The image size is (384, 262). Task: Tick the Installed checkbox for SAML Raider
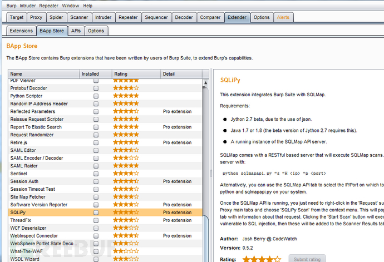coord(96,166)
